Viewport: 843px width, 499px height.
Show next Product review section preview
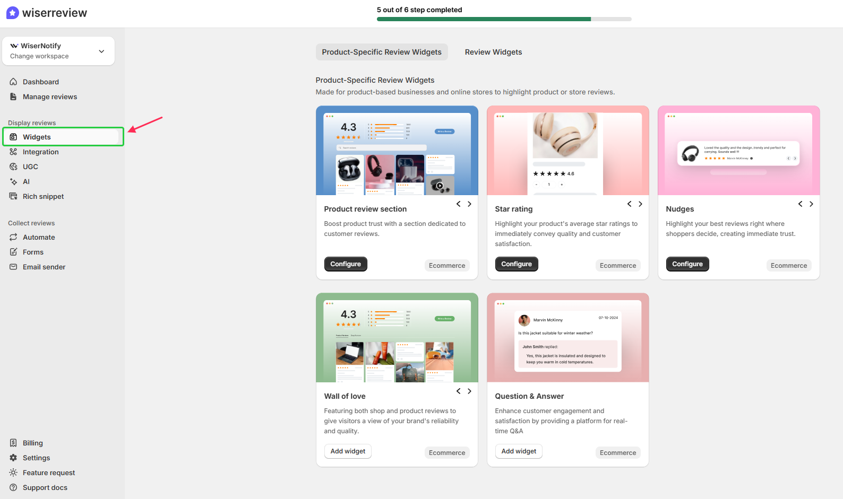click(469, 204)
